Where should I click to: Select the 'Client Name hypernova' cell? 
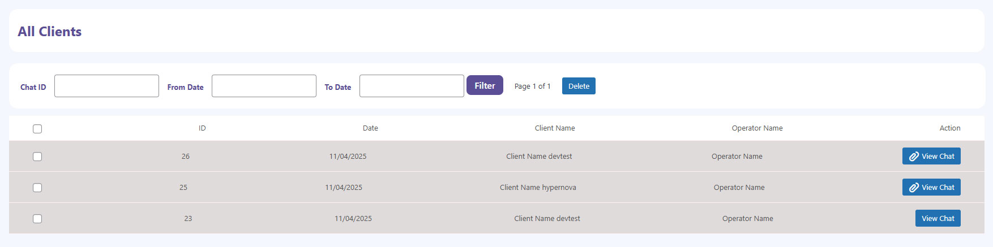[x=538, y=188]
